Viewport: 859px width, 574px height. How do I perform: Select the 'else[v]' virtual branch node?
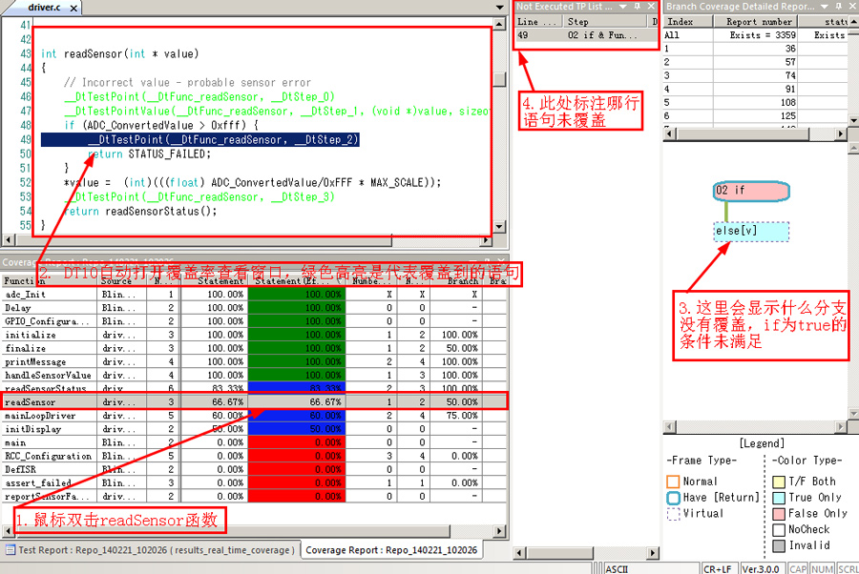click(751, 232)
